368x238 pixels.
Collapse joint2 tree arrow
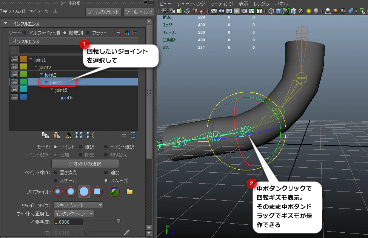[36, 67]
